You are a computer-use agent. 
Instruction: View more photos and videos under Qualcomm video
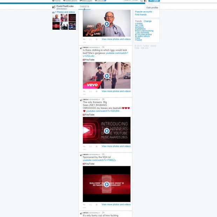tap(116, 204)
